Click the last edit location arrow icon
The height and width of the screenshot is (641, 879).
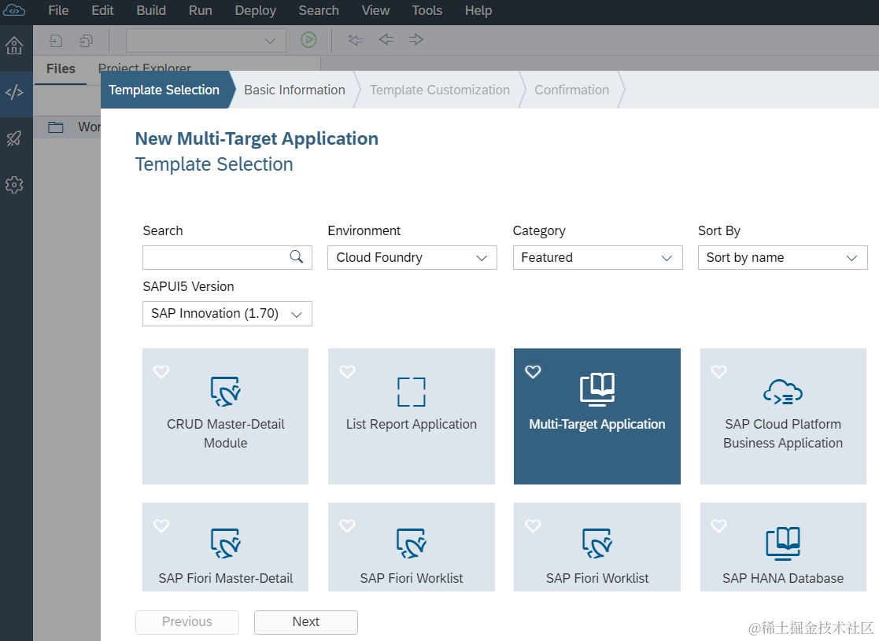(356, 40)
